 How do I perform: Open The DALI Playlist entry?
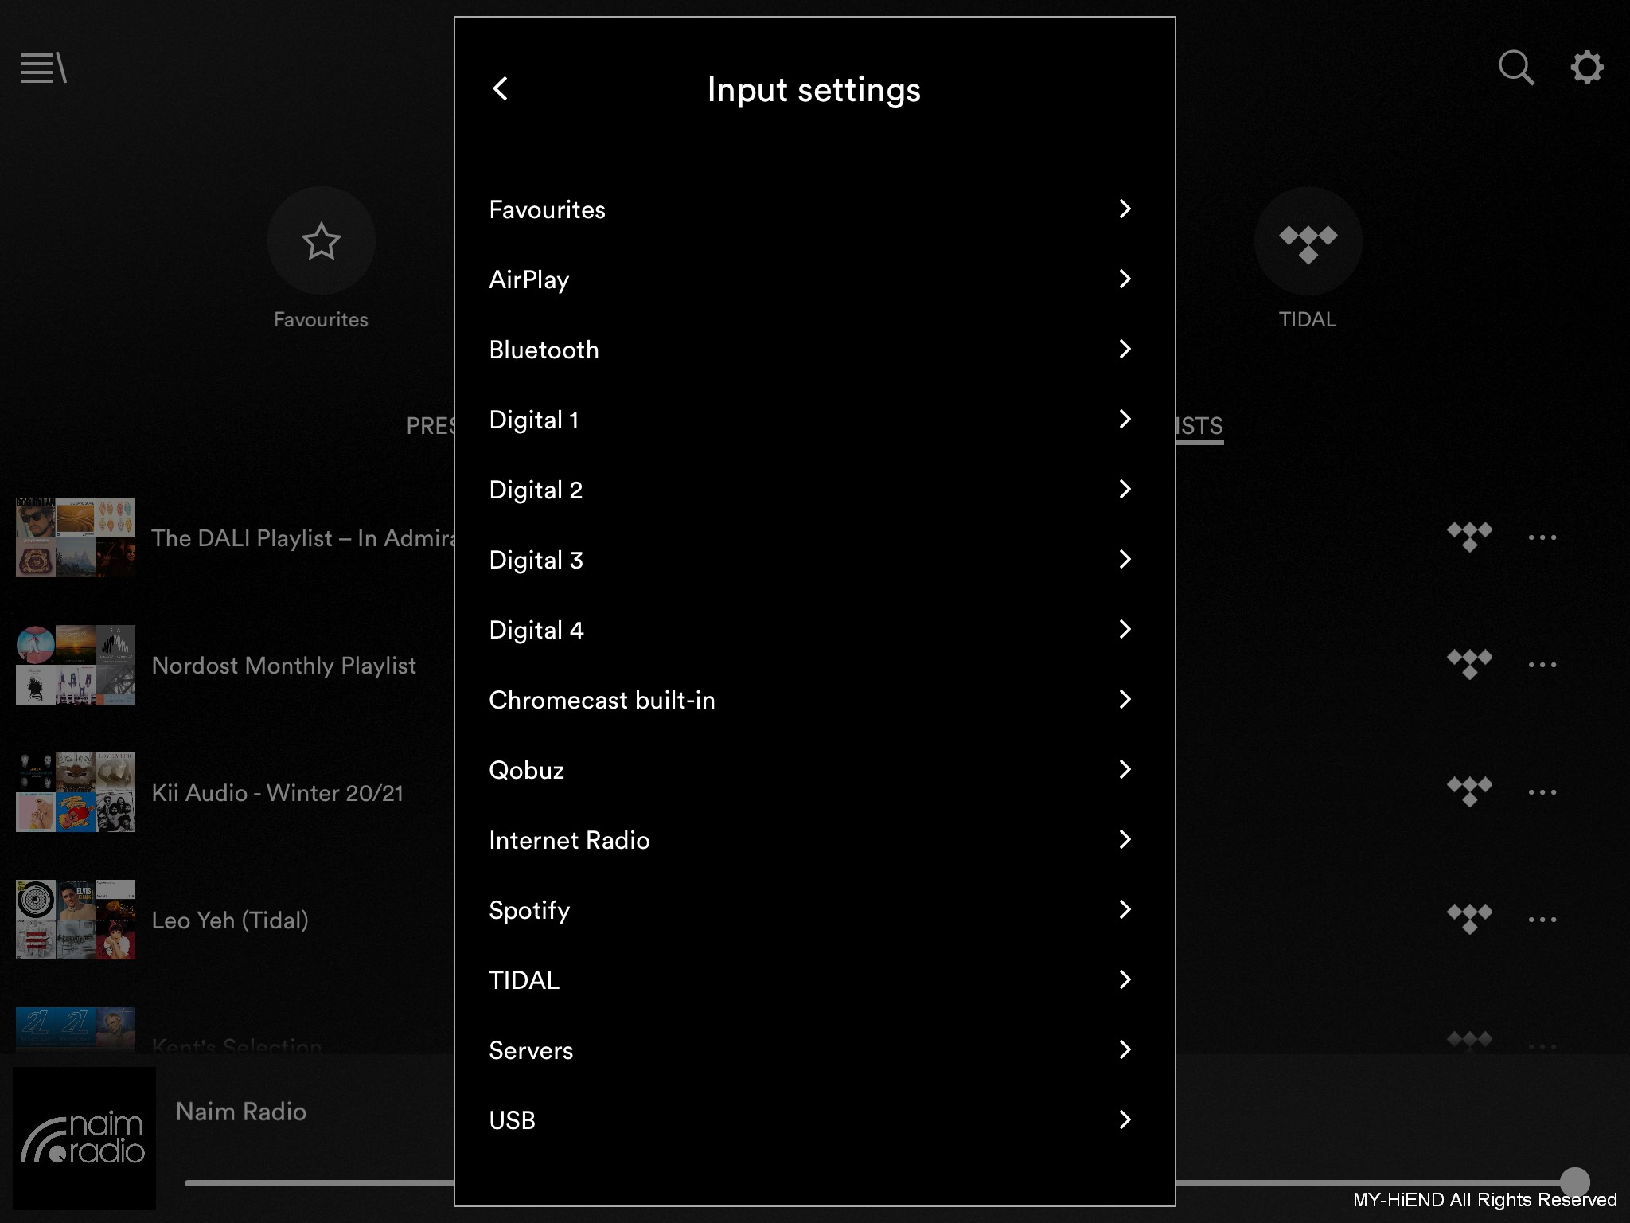(x=302, y=538)
